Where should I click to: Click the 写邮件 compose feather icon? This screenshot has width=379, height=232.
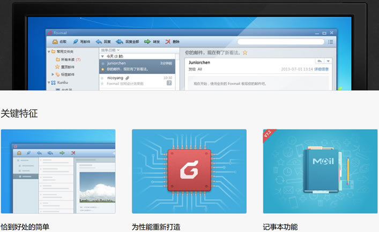76,42
